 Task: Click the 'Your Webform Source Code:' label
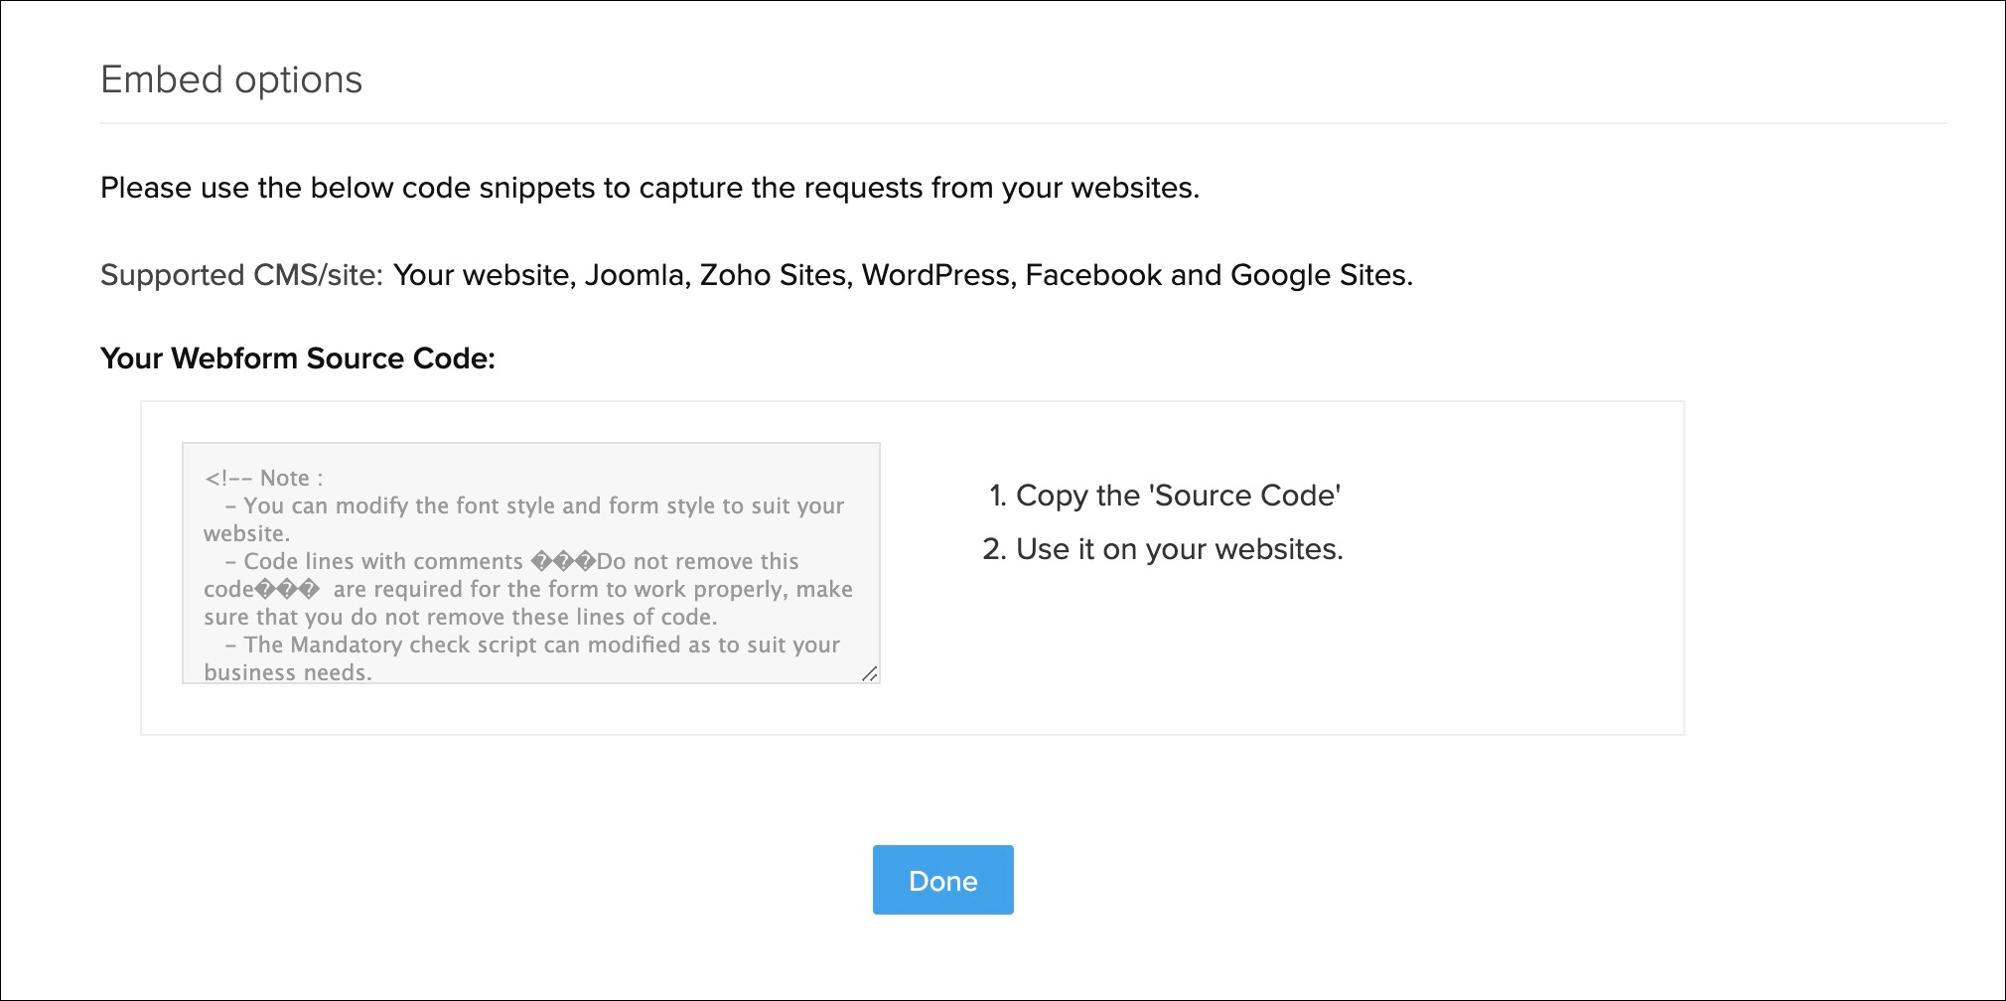(297, 358)
